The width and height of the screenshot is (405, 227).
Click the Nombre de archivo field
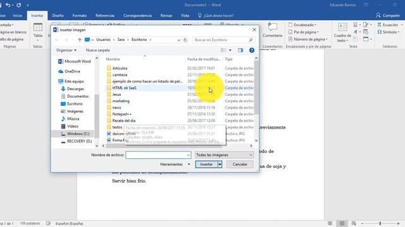[158, 155]
